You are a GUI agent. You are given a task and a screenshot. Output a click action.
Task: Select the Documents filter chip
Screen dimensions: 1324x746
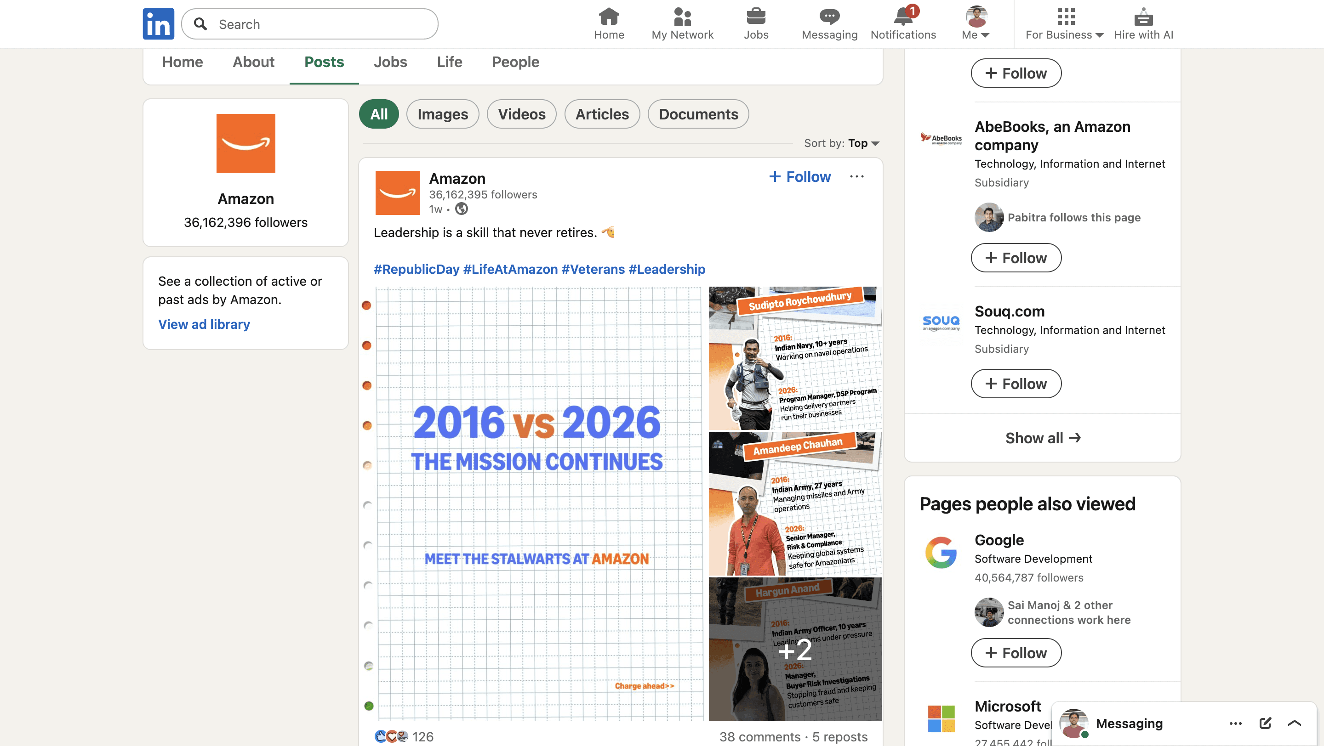click(x=698, y=114)
